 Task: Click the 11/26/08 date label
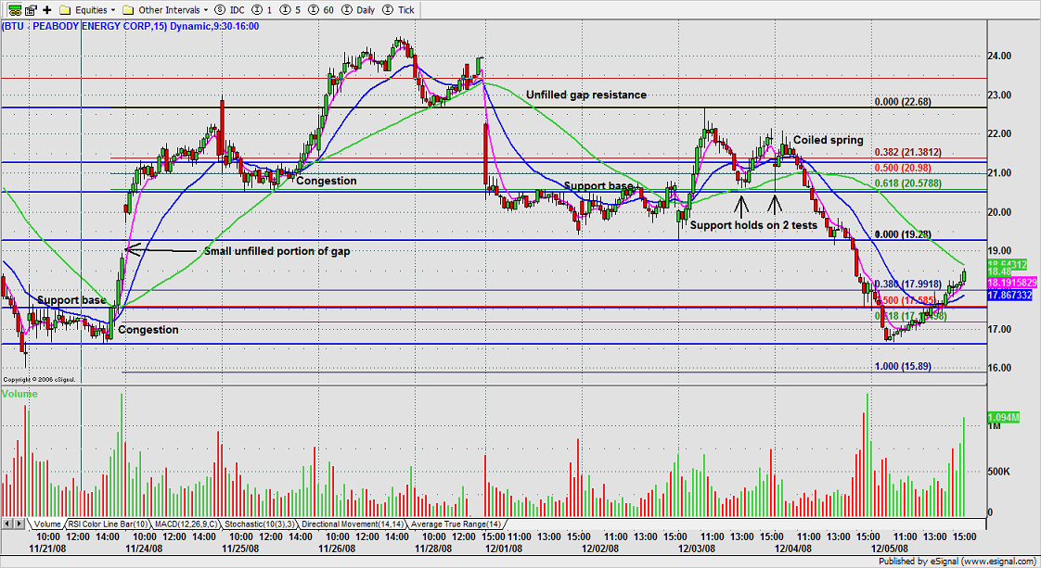click(337, 549)
